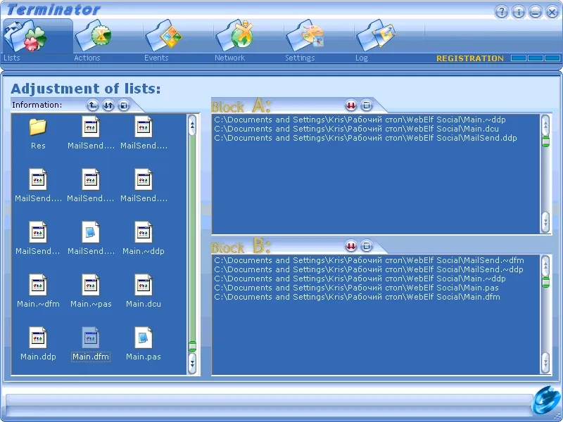The height and width of the screenshot is (422, 563).
Task: Click the REGISTRATION label
Action: 469,58
